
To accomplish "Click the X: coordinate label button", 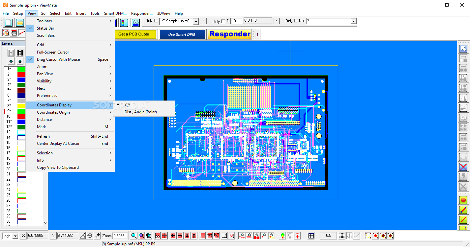I will click(x=24, y=236).
